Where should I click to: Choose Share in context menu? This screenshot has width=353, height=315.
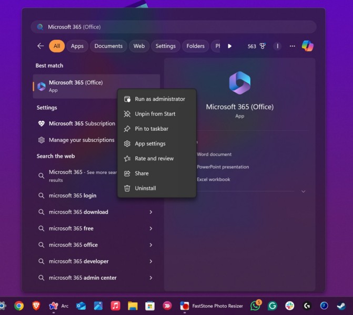(157, 173)
